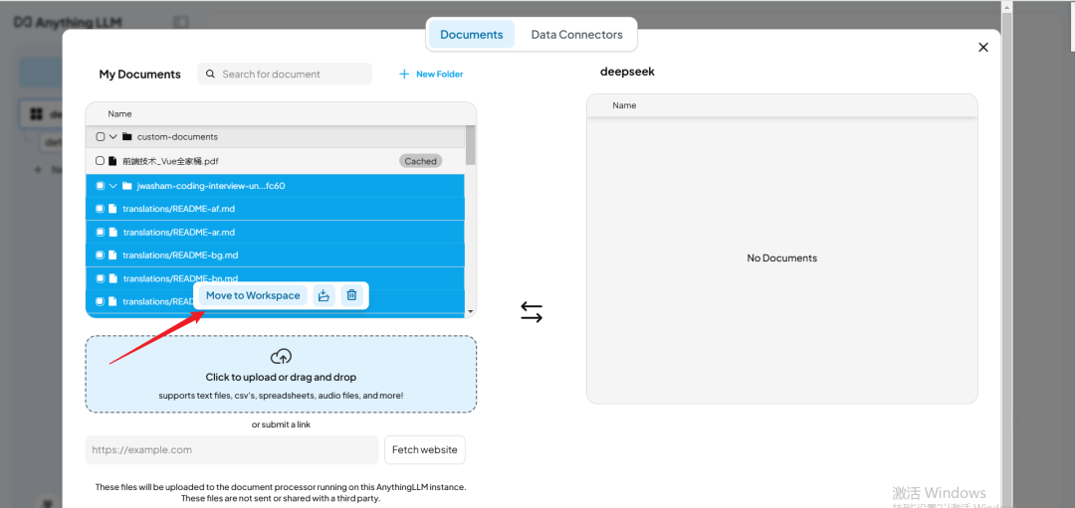The width and height of the screenshot is (1075, 508).
Task: Click the custom-documents folder icon
Action: coord(126,137)
